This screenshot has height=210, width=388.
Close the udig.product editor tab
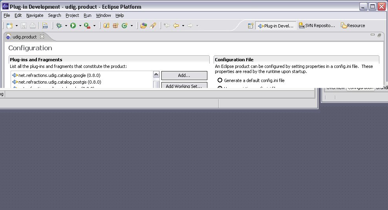(x=42, y=37)
